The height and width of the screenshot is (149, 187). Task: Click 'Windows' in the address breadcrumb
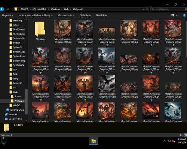click(x=55, y=9)
